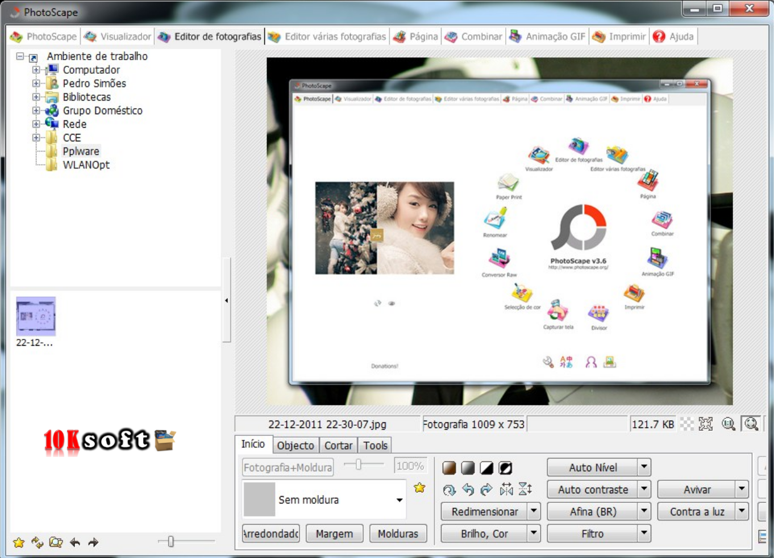Open the Contra a luz dropdown arrow

(x=742, y=511)
